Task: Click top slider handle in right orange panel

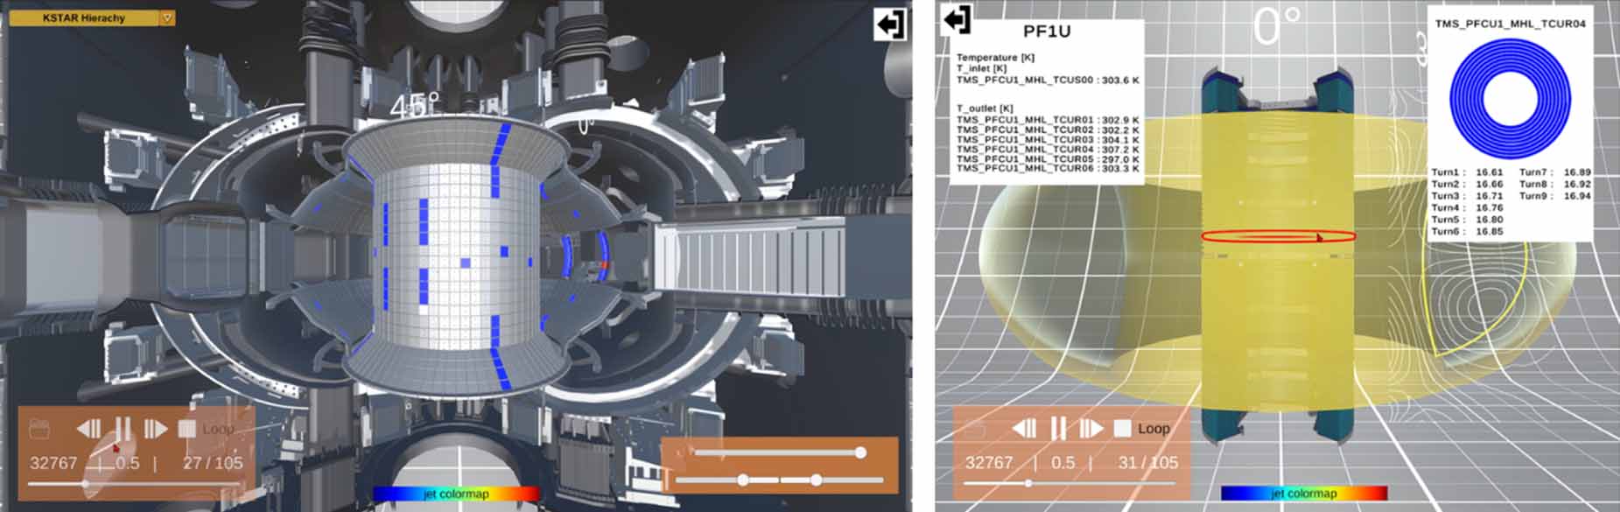Action: pos(860,452)
